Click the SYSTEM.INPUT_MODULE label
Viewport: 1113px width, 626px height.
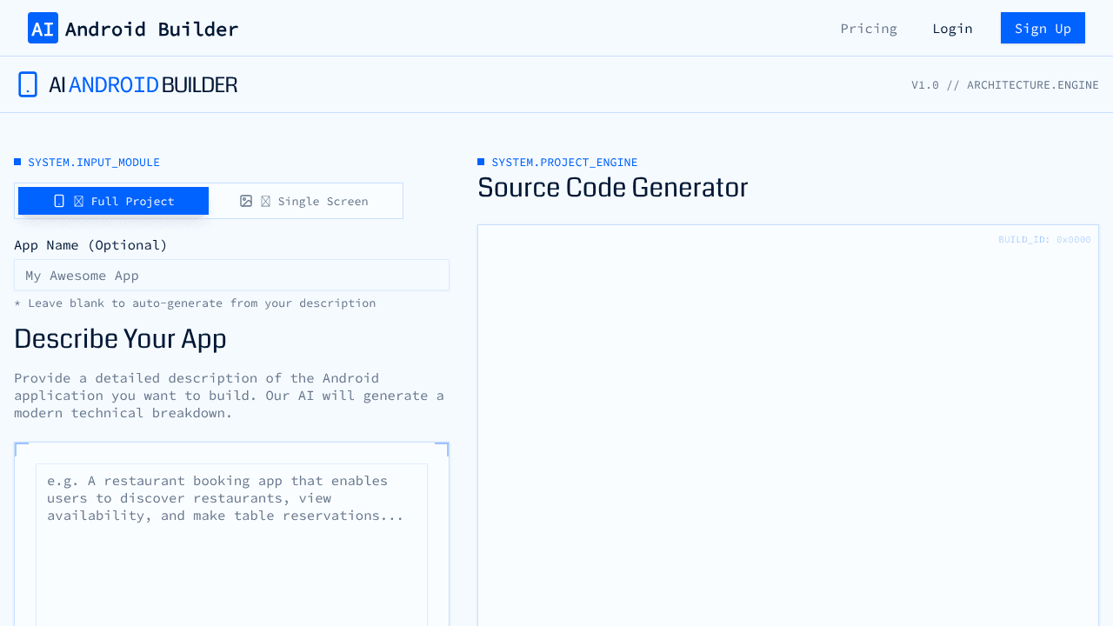(94, 163)
